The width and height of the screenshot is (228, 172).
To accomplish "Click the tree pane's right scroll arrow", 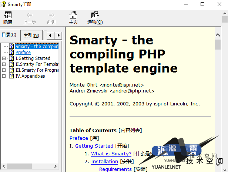I will [56, 166].
